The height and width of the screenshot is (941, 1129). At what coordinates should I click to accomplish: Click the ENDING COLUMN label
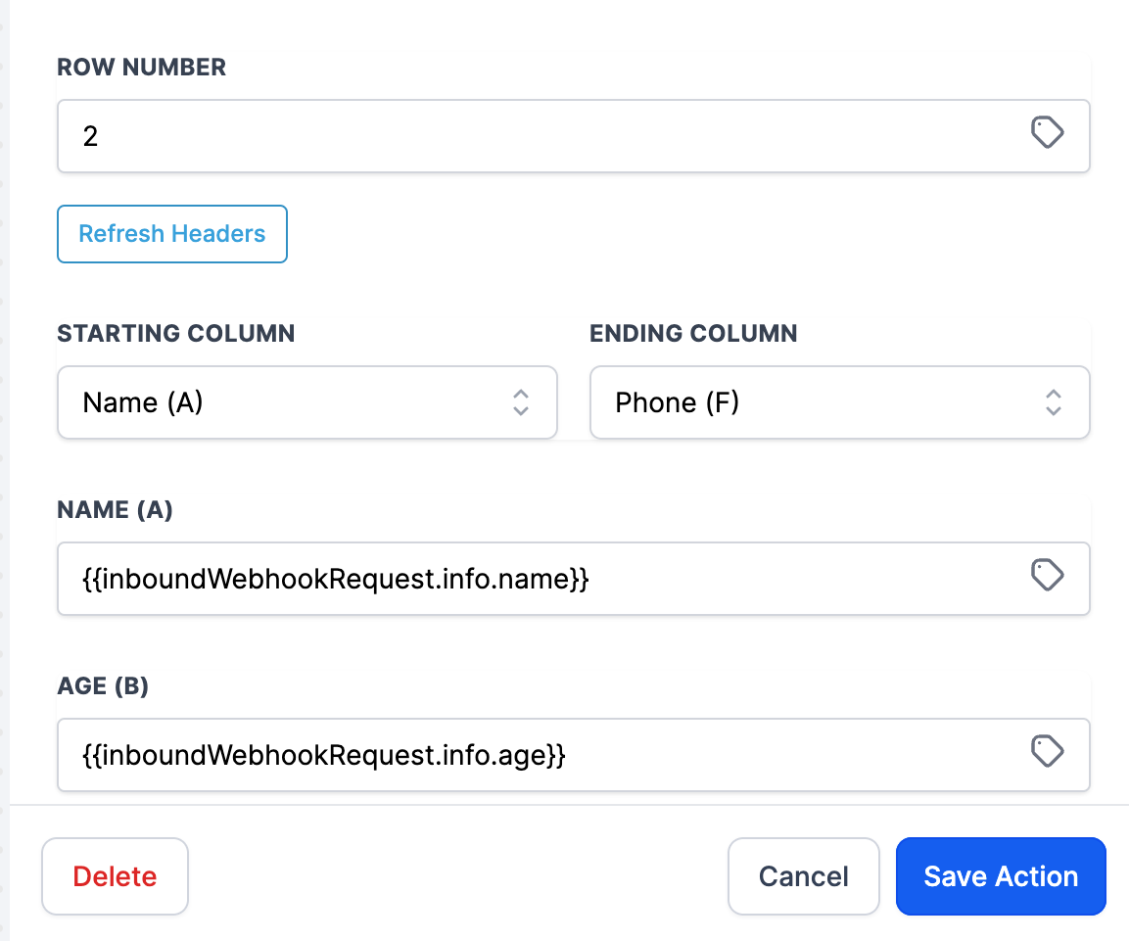693,333
